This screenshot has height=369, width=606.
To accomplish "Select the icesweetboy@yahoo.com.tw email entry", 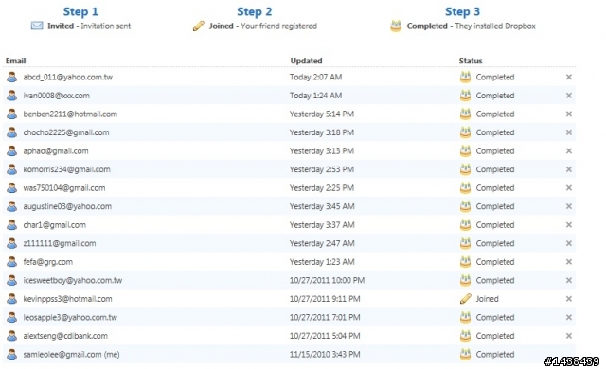I will [73, 281].
